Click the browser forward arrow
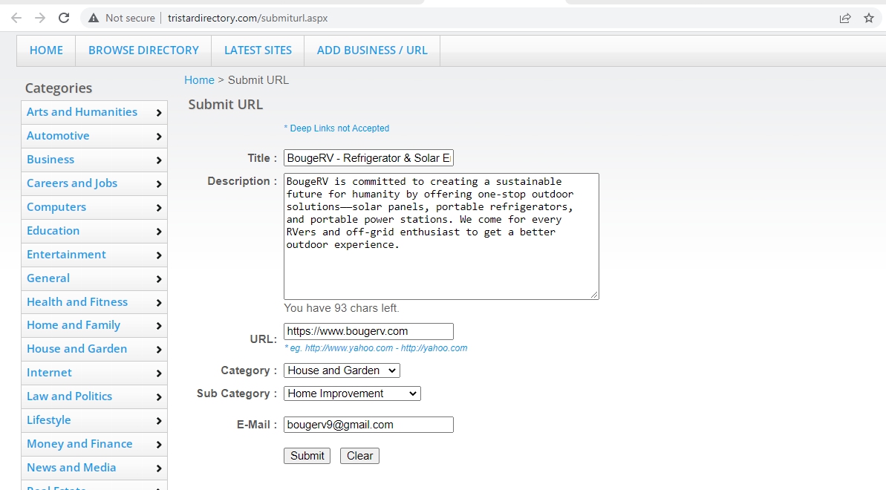 point(39,18)
